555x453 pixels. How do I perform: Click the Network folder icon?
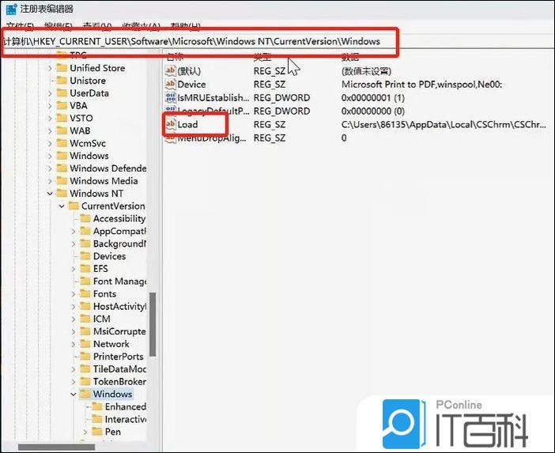[x=85, y=344]
